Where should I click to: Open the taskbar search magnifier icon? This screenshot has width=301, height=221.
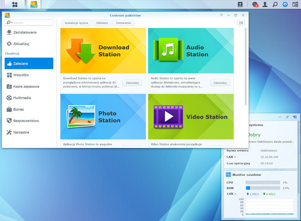point(275,4)
